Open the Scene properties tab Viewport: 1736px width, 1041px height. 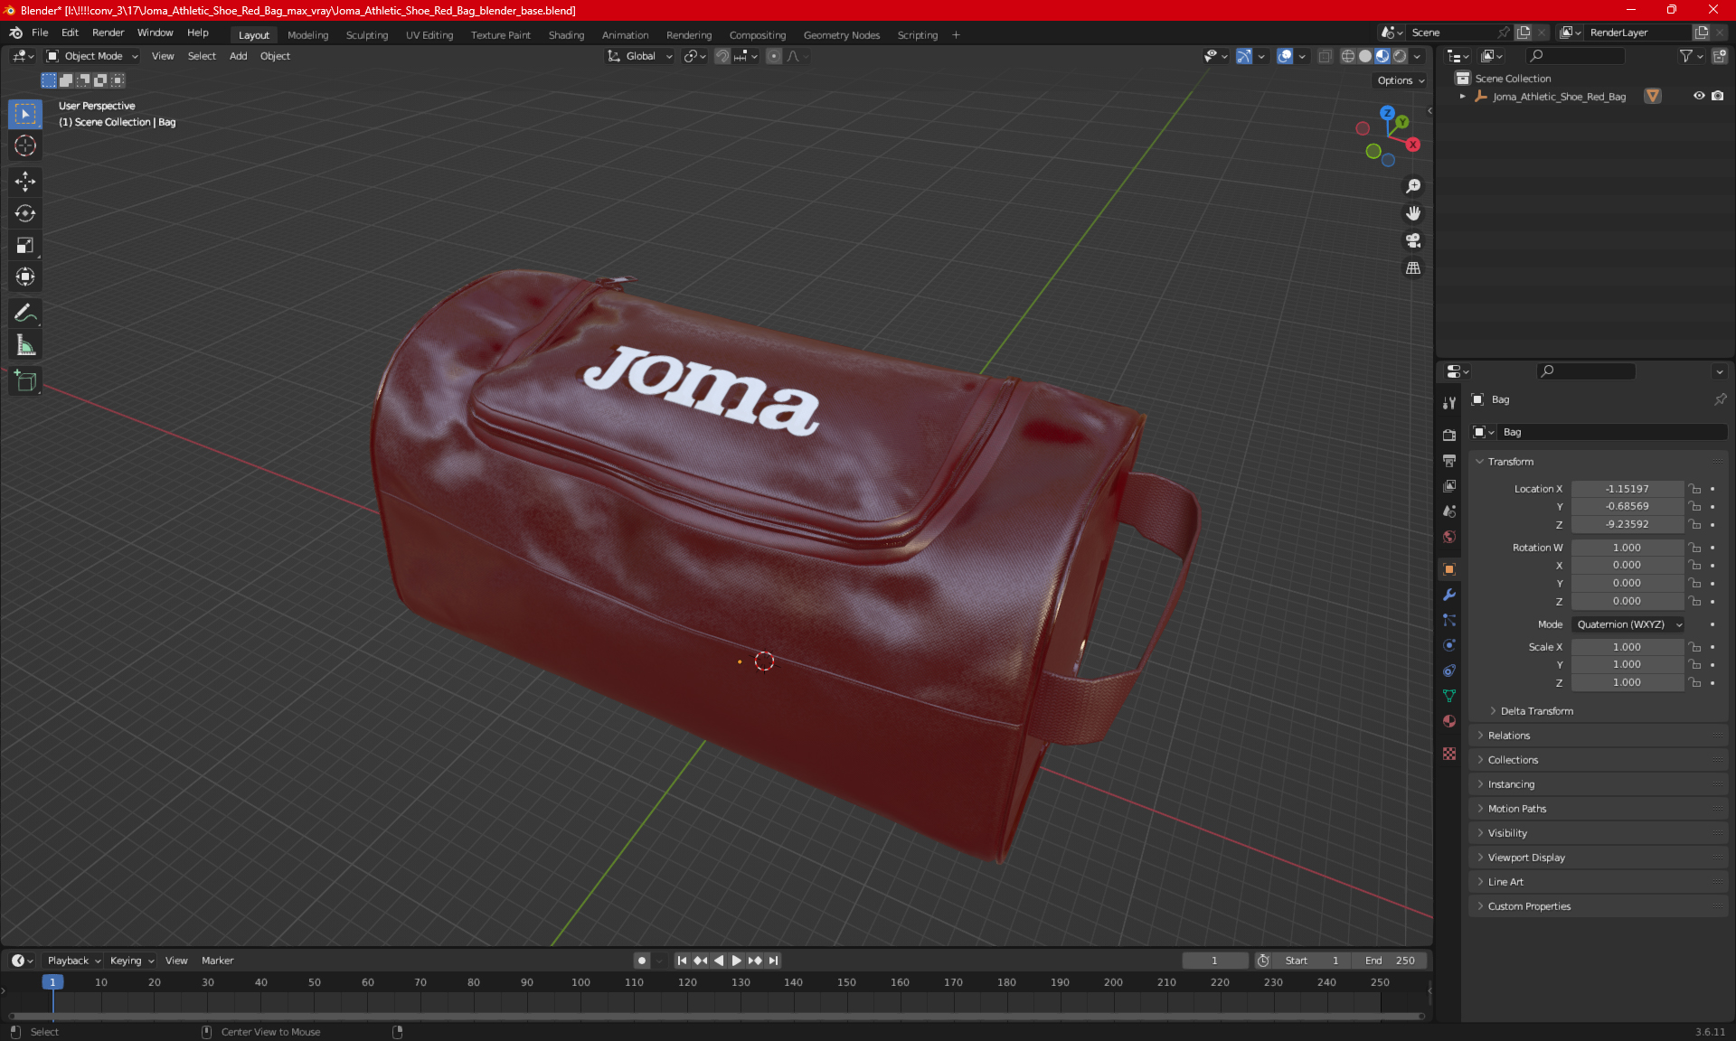point(1449,511)
